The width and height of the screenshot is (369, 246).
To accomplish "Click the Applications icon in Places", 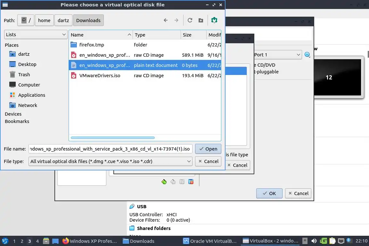I will (12, 95).
